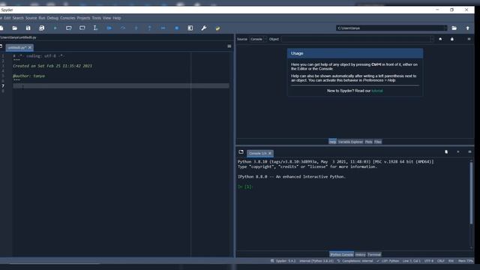The height and width of the screenshot is (270, 480).
Task: Click the debugger continue execution icon
Action: coord(163,28)
